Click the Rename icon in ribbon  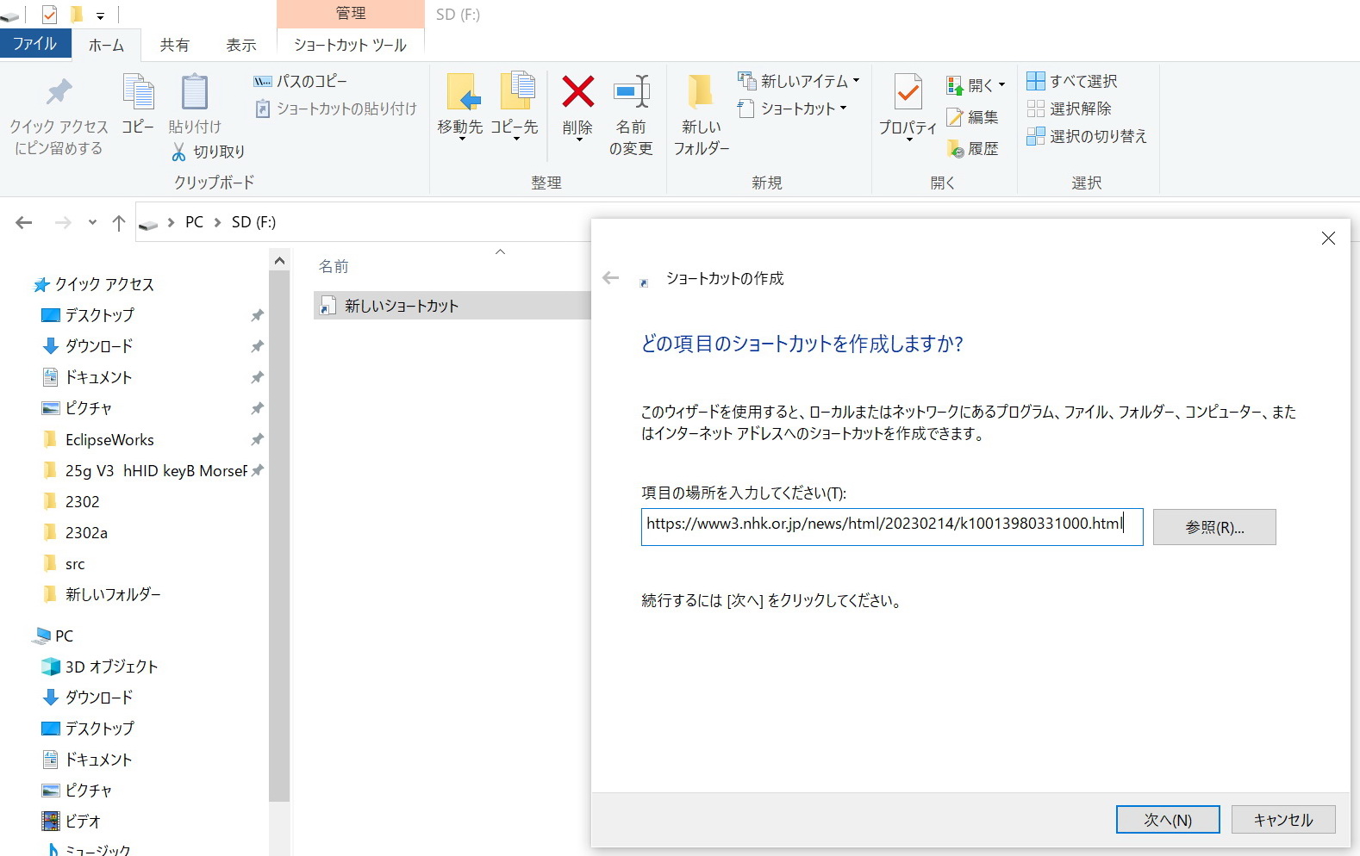[x=631, y=93]
